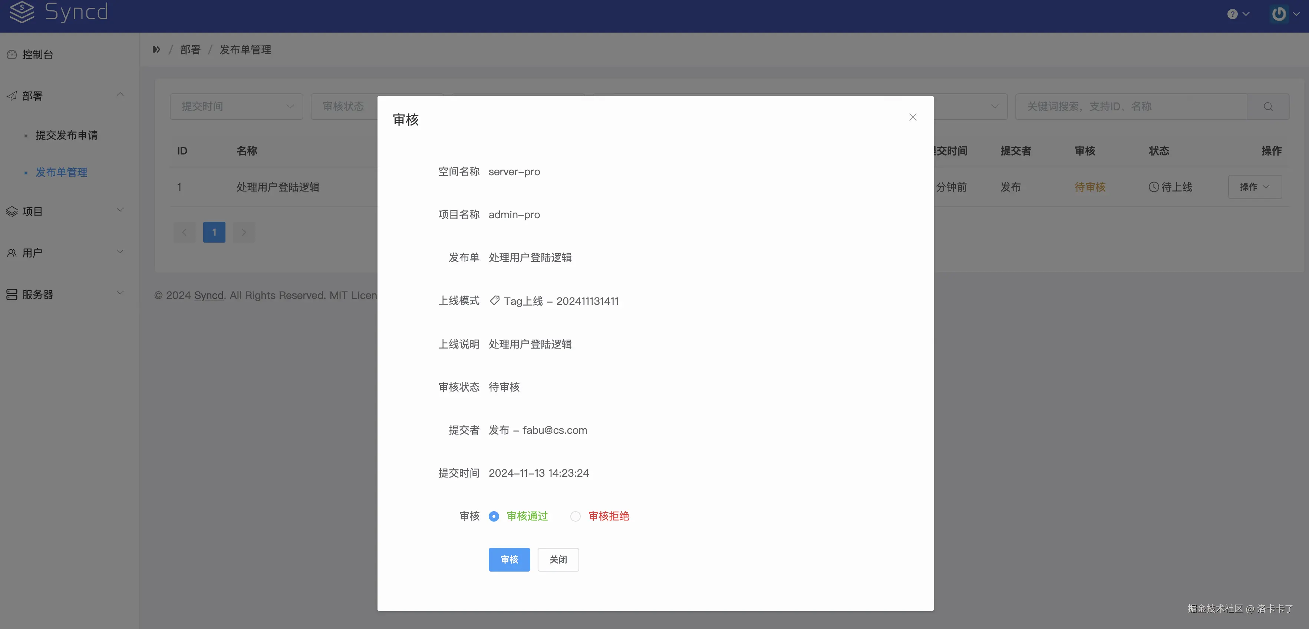Open 提交发布申请 menu item
This screenshot has width=1309, height=629.
[x=67, y=135]
